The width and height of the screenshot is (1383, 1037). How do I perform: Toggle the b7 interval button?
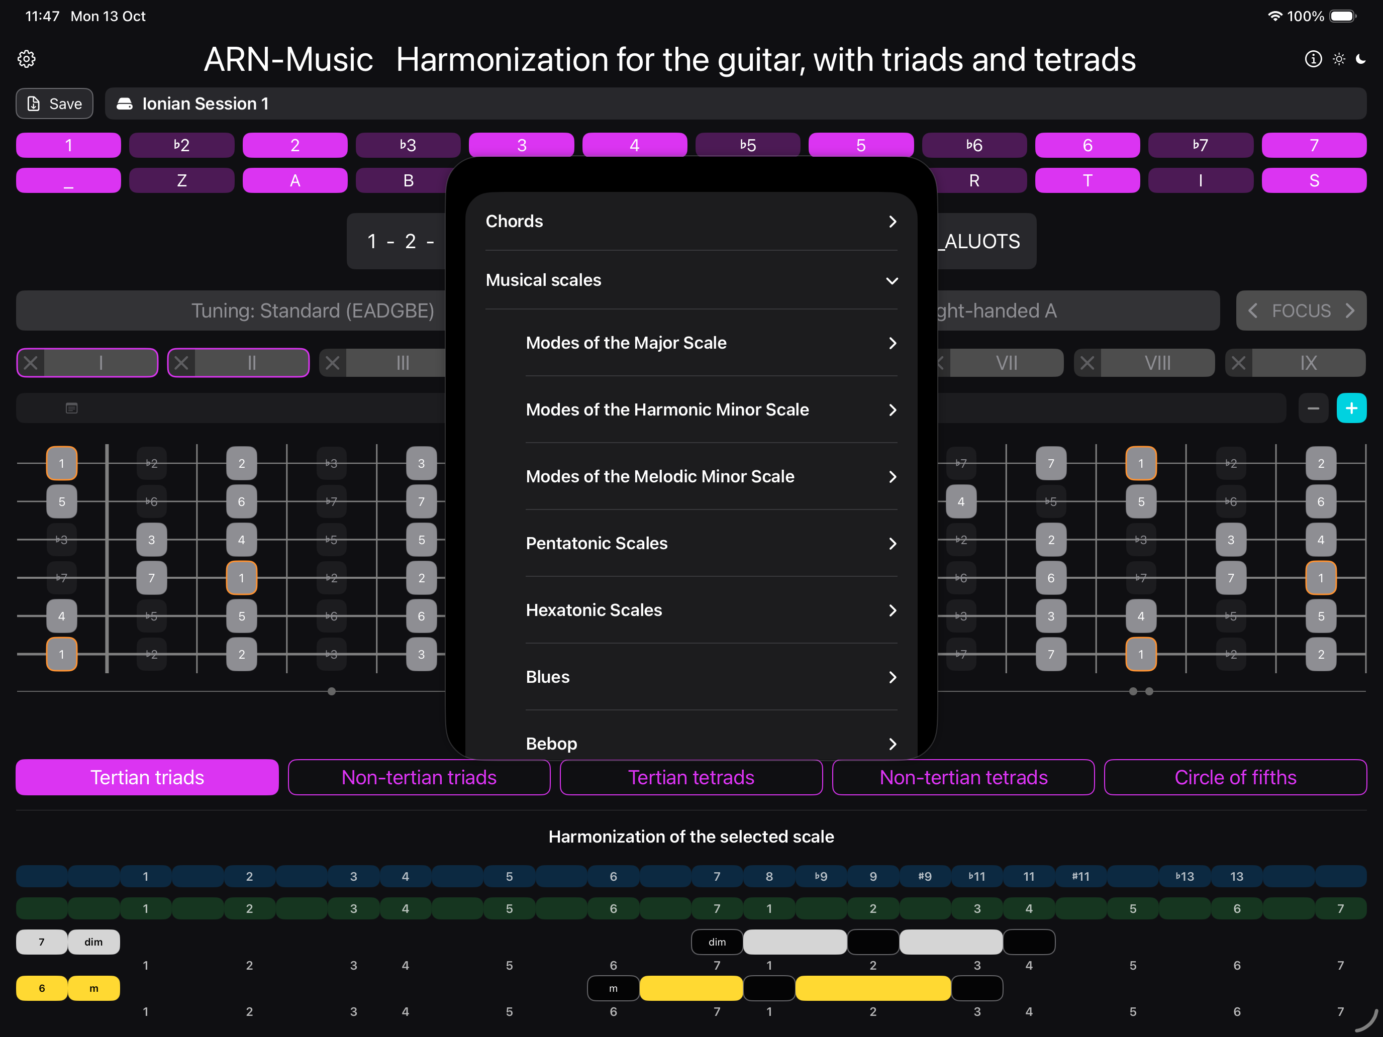tap(1200, 145)
